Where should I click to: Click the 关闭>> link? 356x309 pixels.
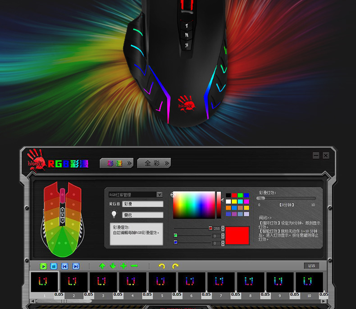coord(265,218)
